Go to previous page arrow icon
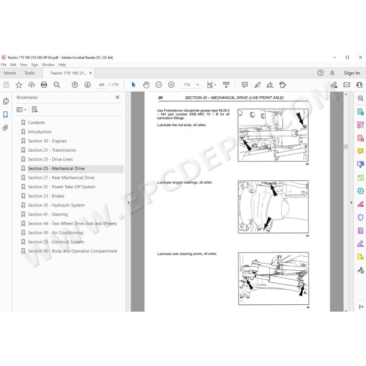The image size is (366, 366). click(x=75, y=85)
